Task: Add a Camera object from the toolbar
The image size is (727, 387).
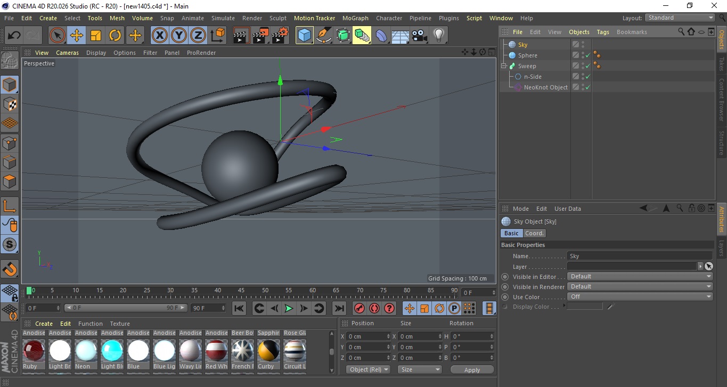Action: (x=419, y=36)
